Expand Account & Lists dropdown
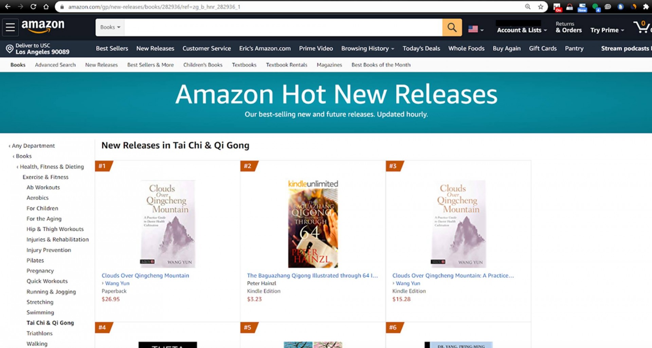The height and width of the screenshot is (348, 652). pyautogui.click(x=522, y=30)
